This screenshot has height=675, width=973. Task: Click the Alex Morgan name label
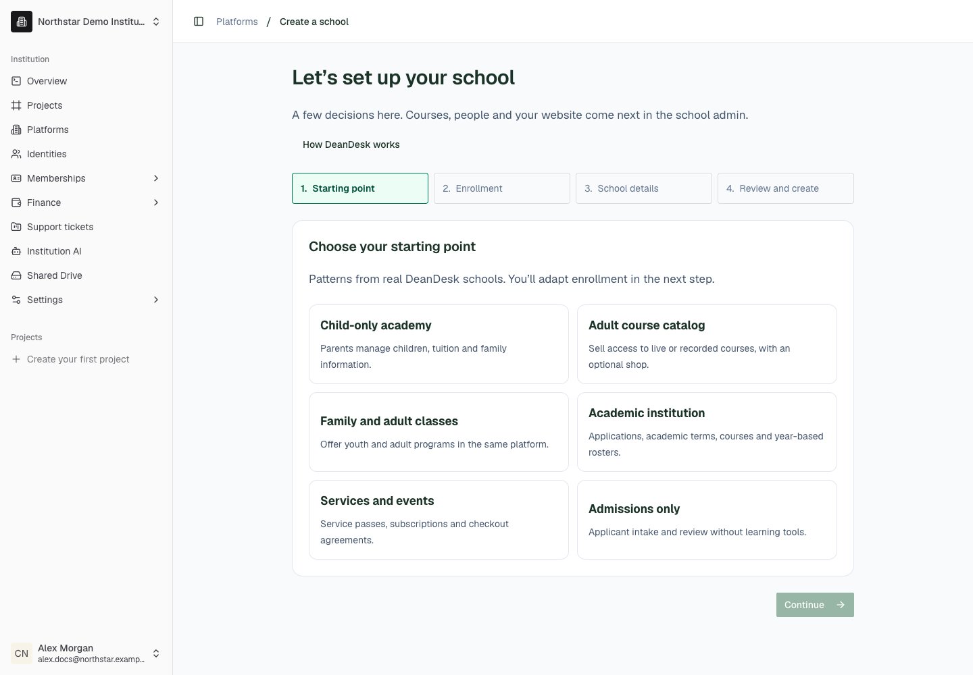coord(66,648)
